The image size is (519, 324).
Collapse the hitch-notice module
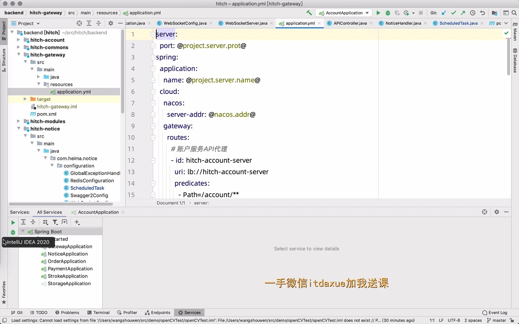coord(18,129)
